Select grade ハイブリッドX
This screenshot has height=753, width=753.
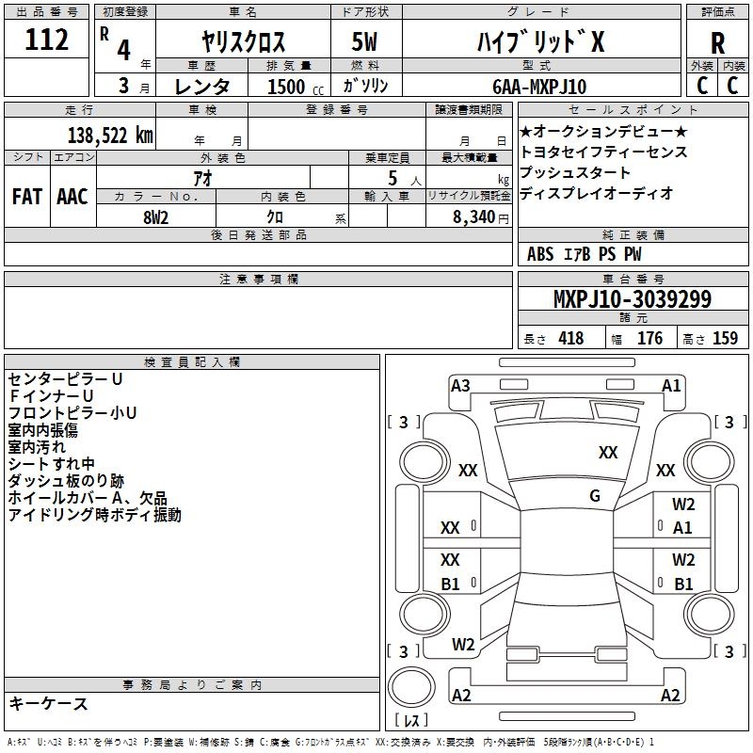tap(540, 41)
